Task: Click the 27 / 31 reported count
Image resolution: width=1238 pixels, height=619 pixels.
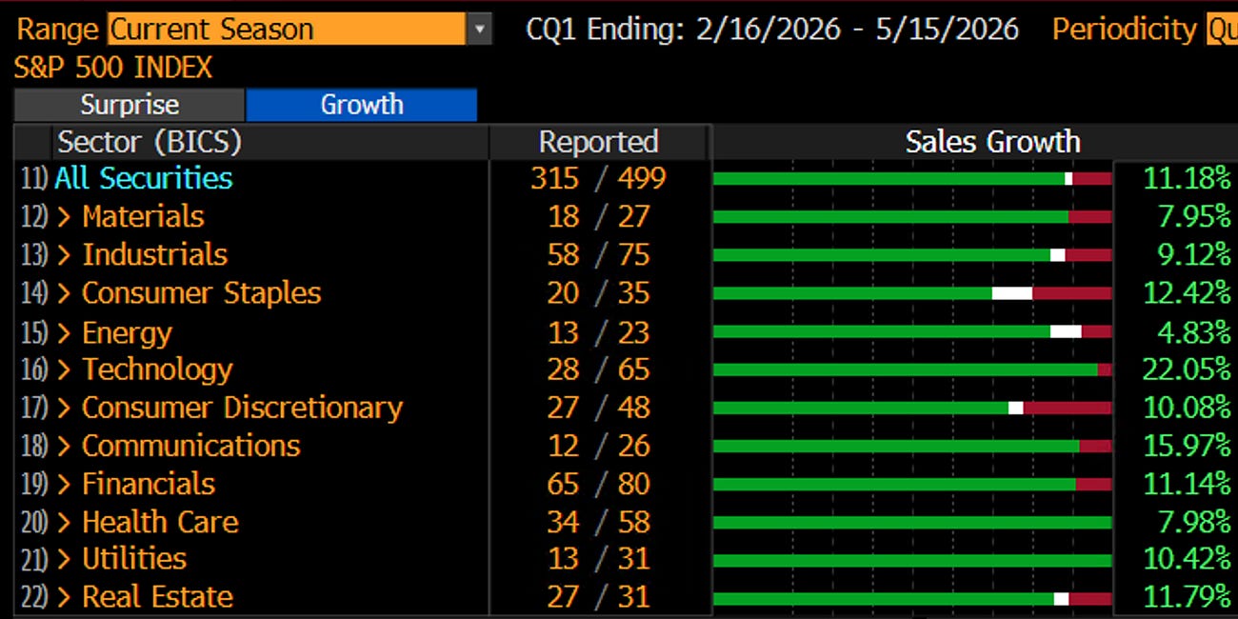Action: [x=599, y=596]
